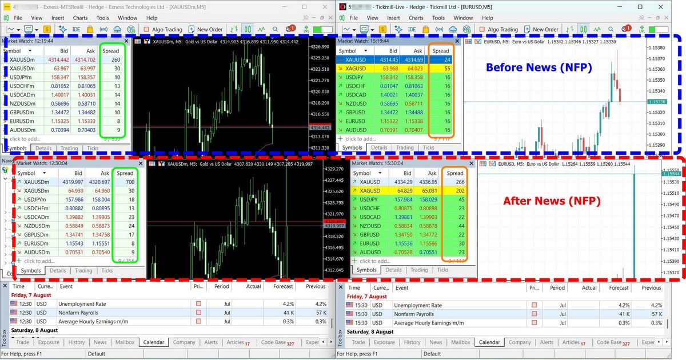The width and height of the screenshot is (686, 360).
Task: Open the Code Base tab in Tickmill toolbox
Action: [615, 342]
